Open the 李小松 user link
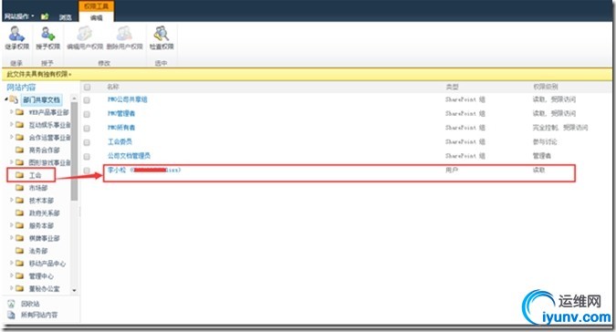 [144, 170]
